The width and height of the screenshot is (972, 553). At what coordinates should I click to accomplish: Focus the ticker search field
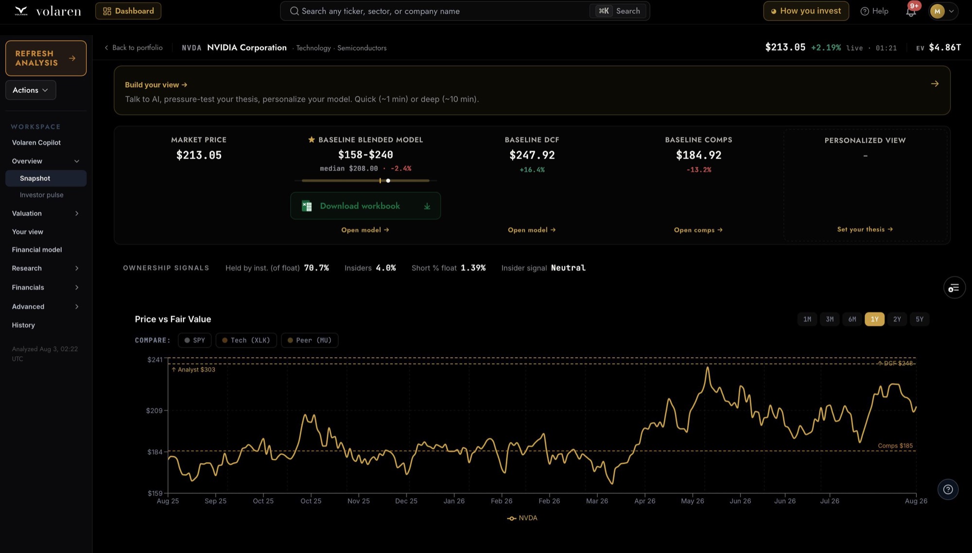click(x=465, y=11)
